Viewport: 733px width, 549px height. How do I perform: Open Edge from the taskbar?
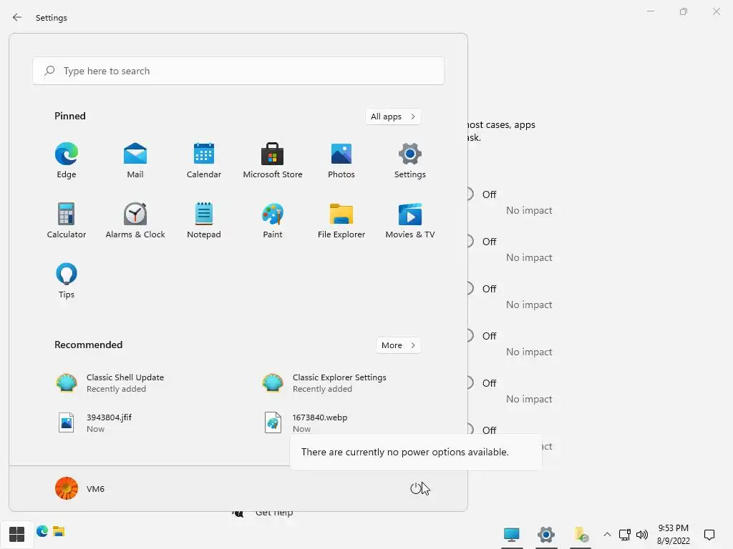click(42, 531)
